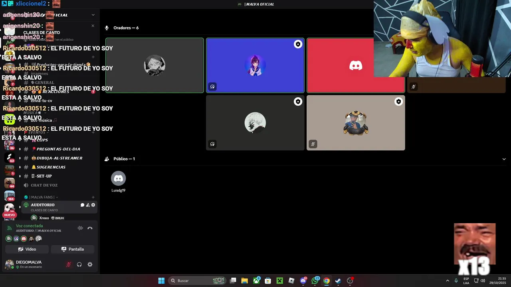This screenshot has width=511, height=287.
Task: Open Xbox app from taskbar
Action: click(x=256, y=281)
